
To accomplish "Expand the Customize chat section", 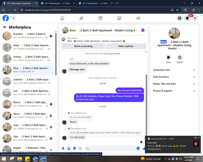I will pyautogui.click(x=174, y=70).
